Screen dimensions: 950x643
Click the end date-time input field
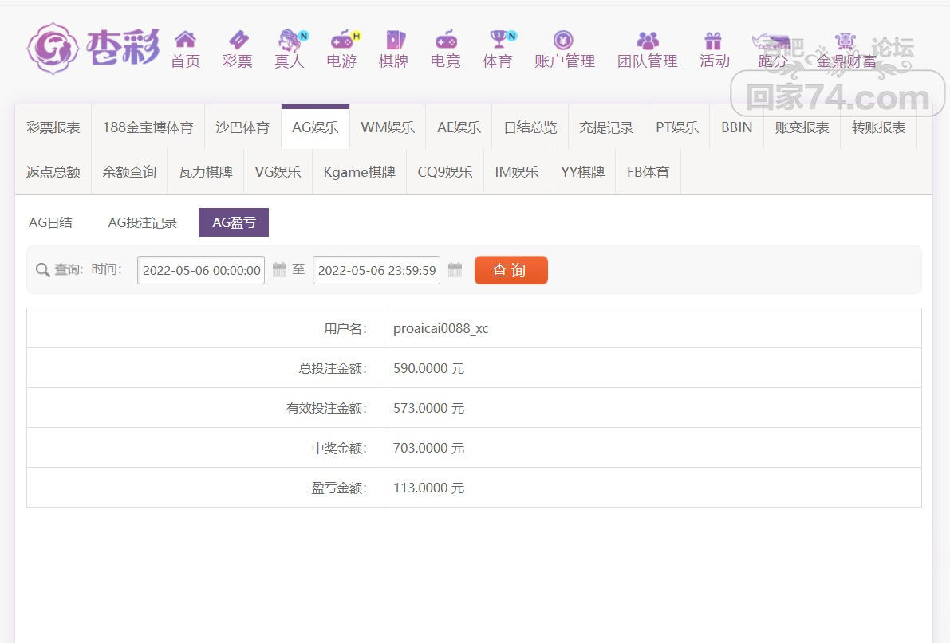pyautogui.click(x=376, y=270)
